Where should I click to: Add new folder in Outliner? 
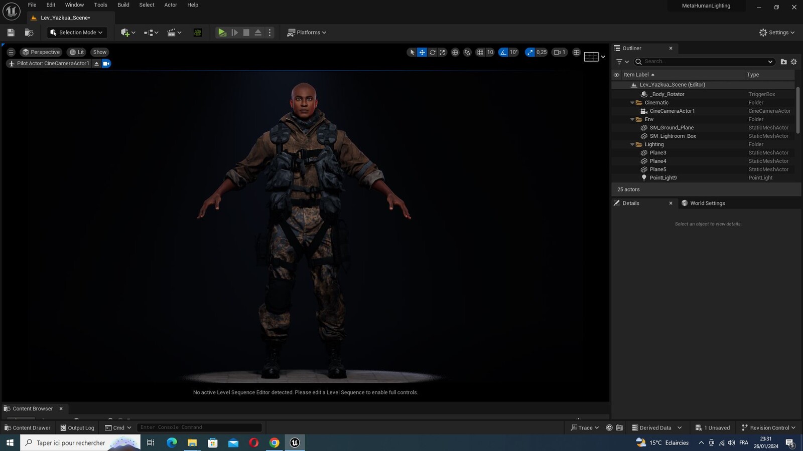783,62
